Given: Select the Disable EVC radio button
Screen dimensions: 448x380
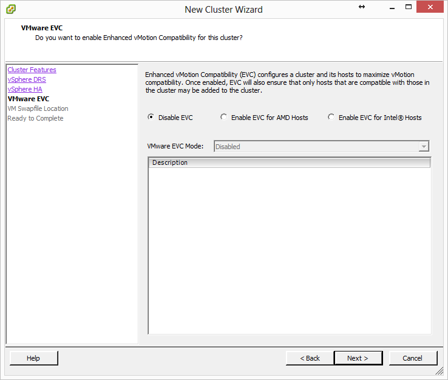Looking at the screenshot, I should (x=151, y=117).
